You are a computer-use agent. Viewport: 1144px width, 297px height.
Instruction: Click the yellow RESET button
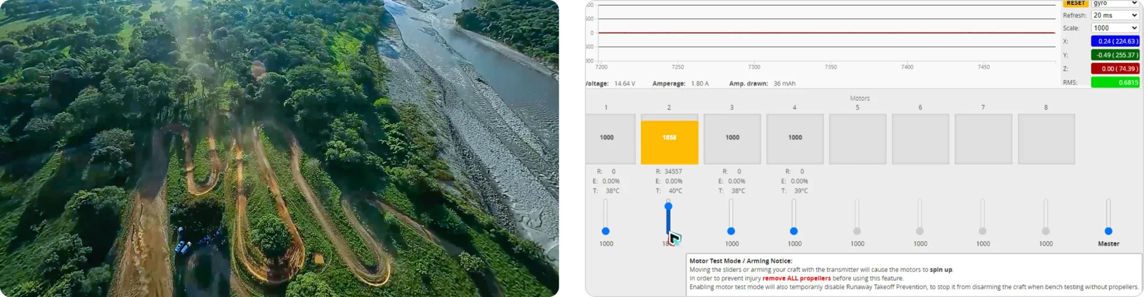[x=1075, y=3]
